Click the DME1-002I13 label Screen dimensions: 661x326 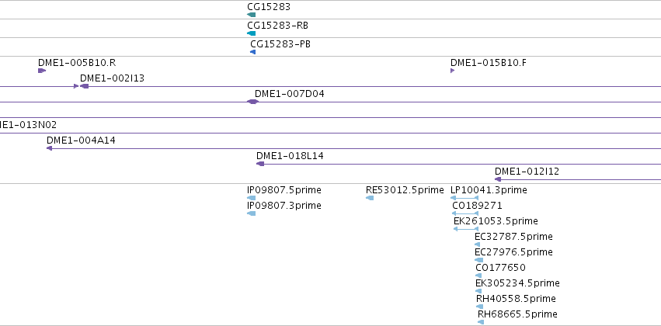point(112,78)
